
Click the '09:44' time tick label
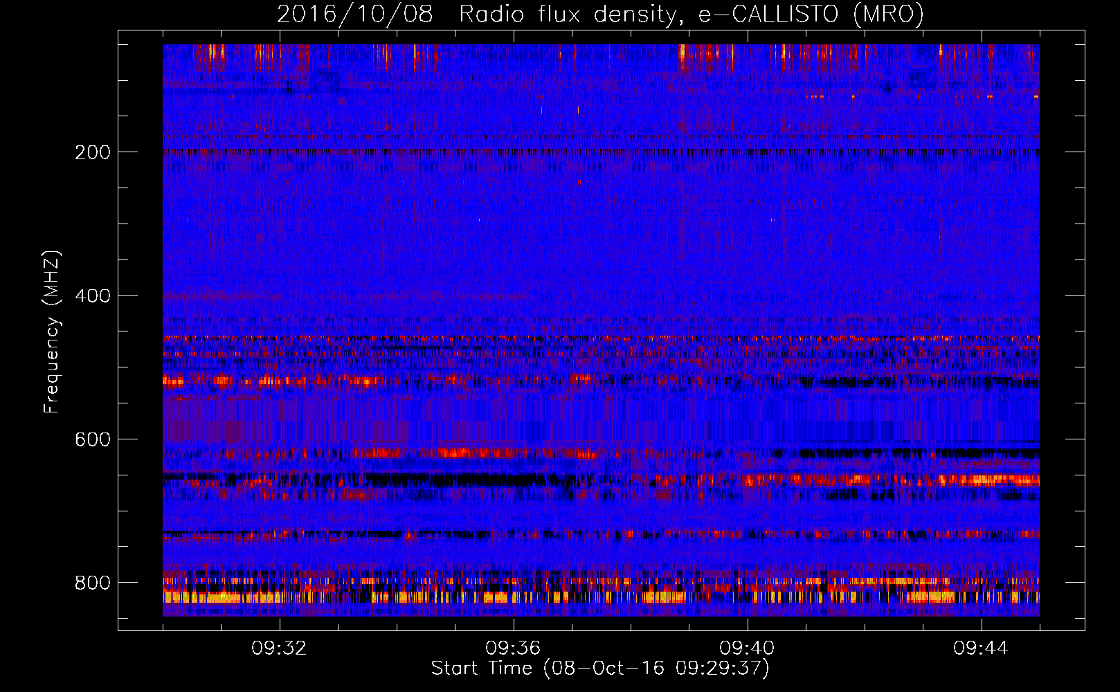tap(981, 648)
